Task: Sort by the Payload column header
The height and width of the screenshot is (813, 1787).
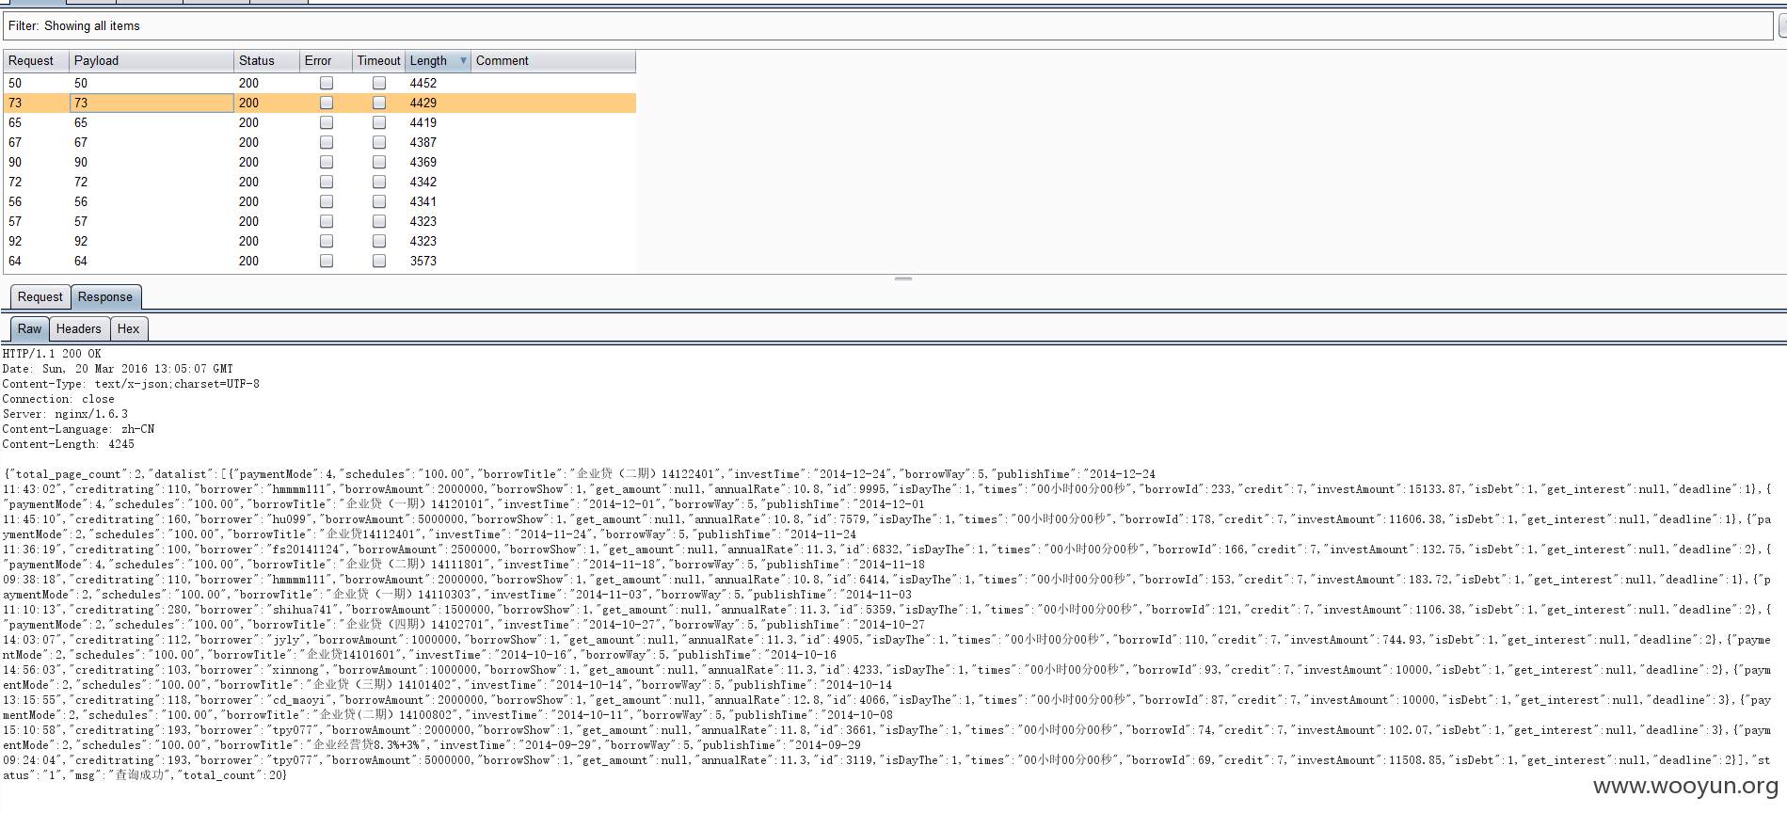Action: (x=152, y=61)
